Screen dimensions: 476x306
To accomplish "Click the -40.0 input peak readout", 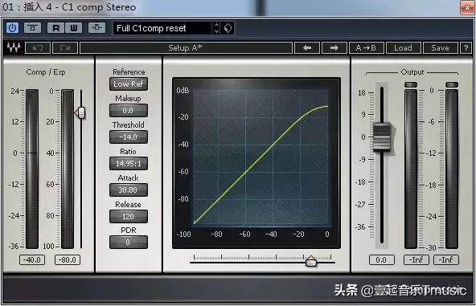I will click(x=32, y=260).
